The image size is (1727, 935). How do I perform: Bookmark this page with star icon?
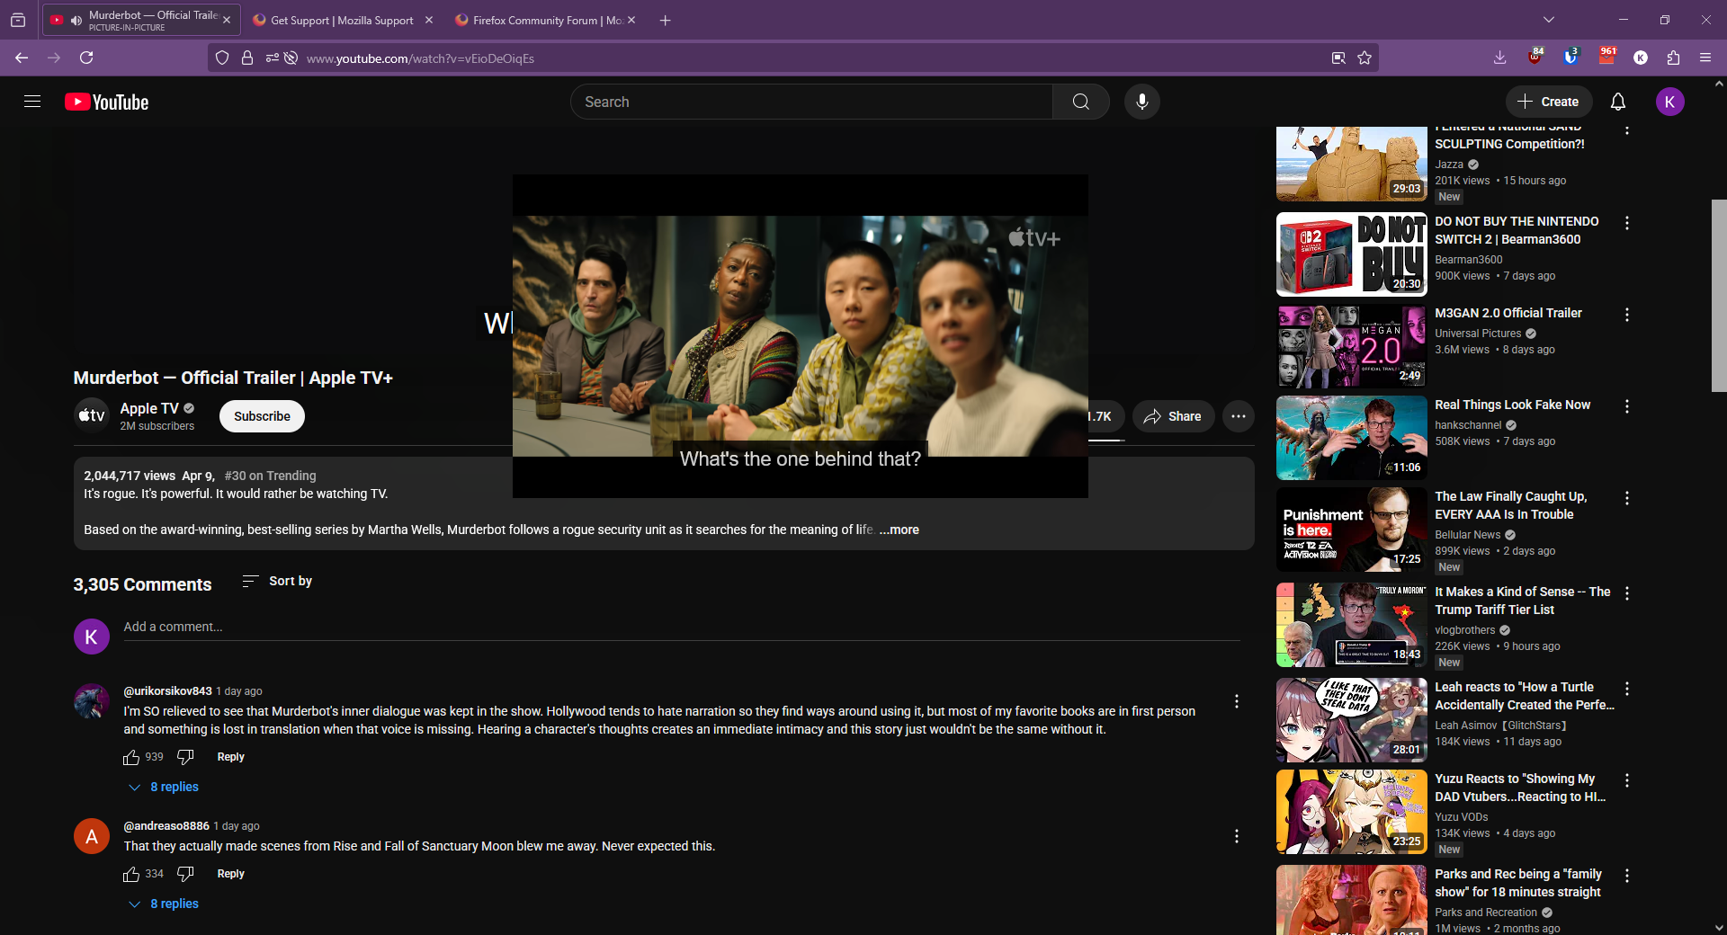[x=1365, y=58]
